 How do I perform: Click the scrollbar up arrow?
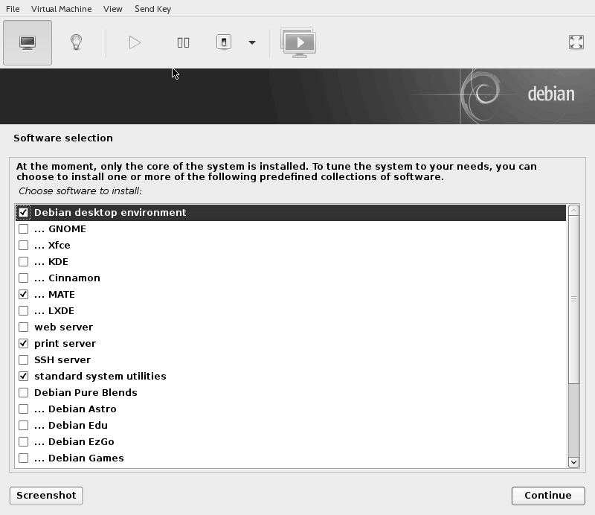(x=573, y=210)
